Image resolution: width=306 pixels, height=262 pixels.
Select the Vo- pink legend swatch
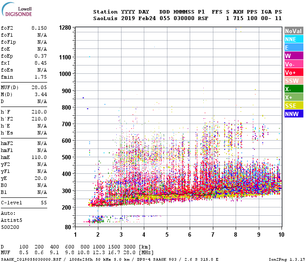click(x=294, y=64)
